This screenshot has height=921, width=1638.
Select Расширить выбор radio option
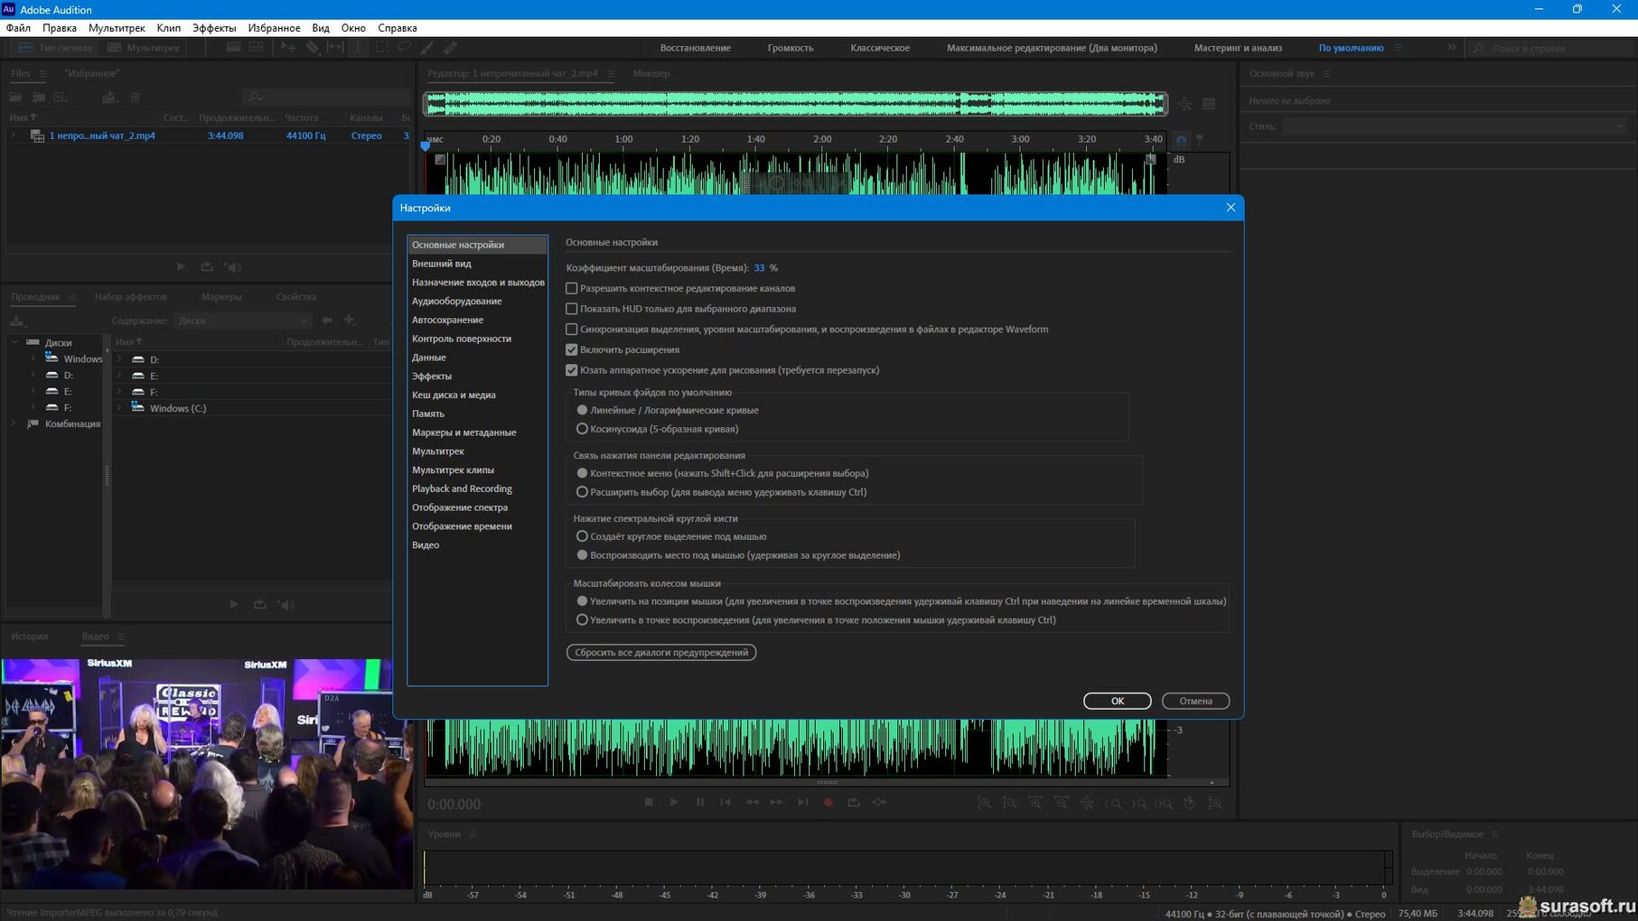click(582, 492)
